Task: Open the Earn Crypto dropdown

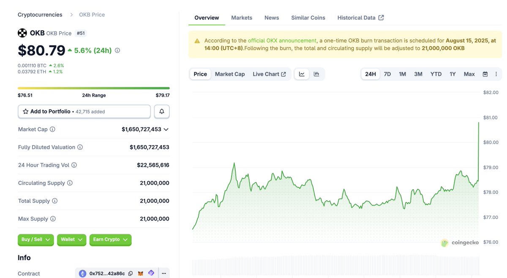Action: pos(111,240)
